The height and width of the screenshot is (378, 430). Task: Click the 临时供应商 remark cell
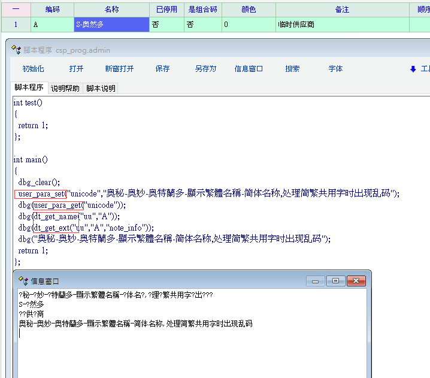click(341, 25)
